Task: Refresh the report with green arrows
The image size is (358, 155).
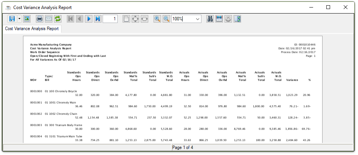Action: point(58,18)
